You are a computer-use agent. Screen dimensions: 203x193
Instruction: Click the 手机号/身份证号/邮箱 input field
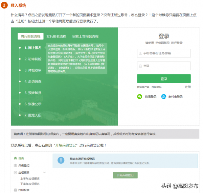pos(164,53)
